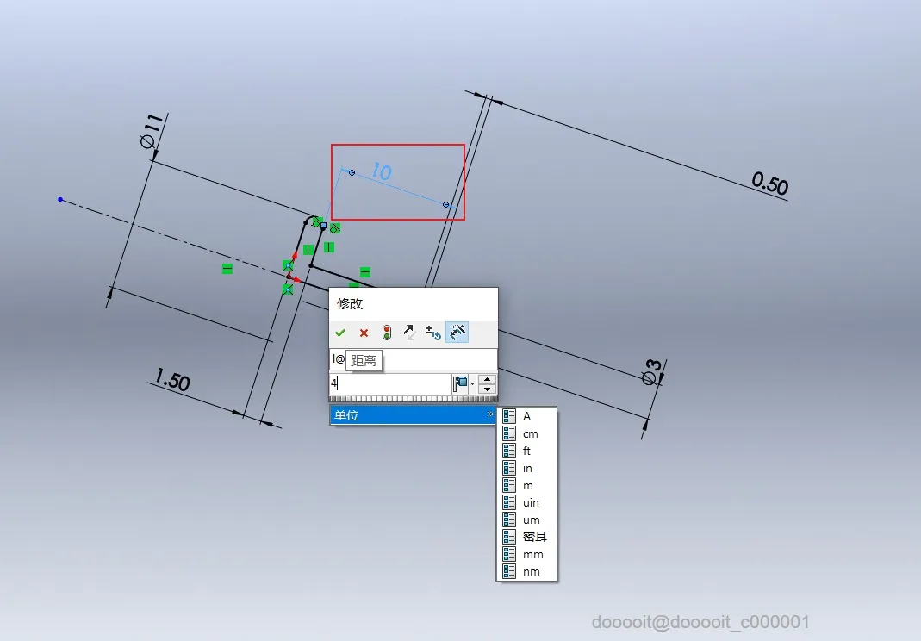
Task: Select the Ø11 diameter dimension text
Action: pos(152,132)
